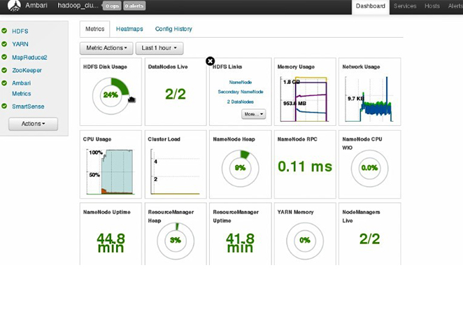Open the Config History tab
The image size is (463, 326).
[174, 29]
